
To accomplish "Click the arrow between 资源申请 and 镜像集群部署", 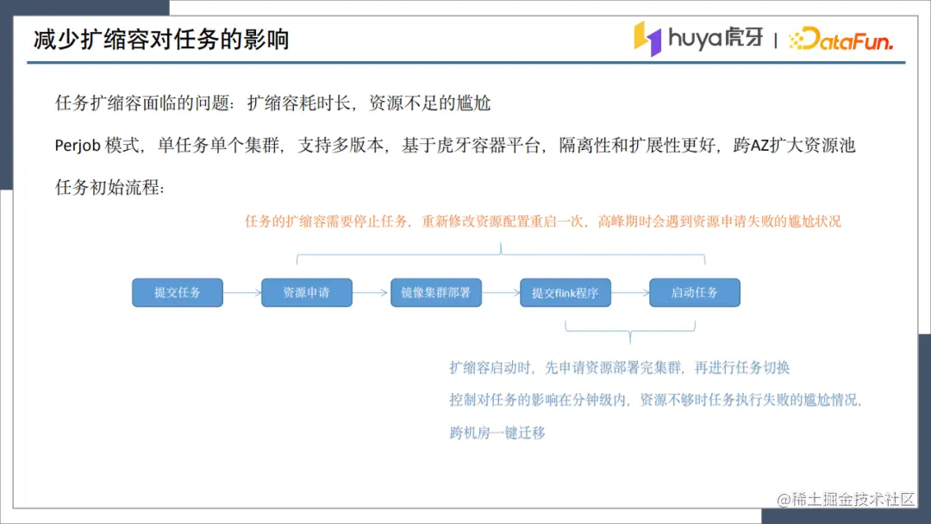I will 371,292.
